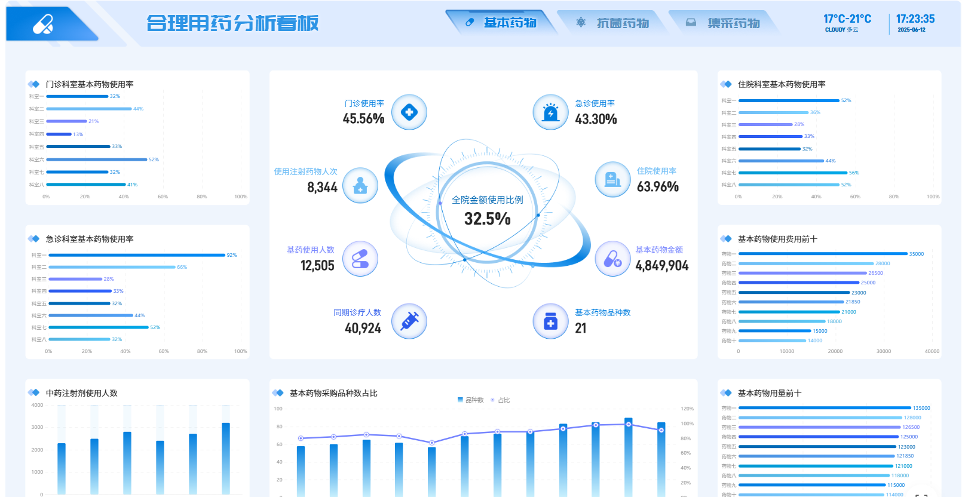Click the 同期诊疗人数 syringe icon
This screenshot has width=962, height=497.
click(x=409, y=321)
